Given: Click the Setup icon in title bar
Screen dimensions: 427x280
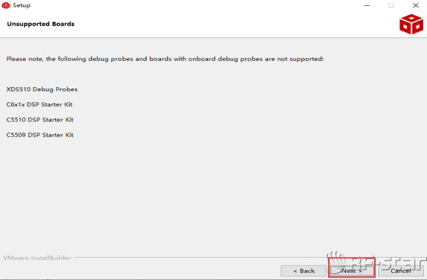Looking at the screenshot, I should tap(6, 5).
